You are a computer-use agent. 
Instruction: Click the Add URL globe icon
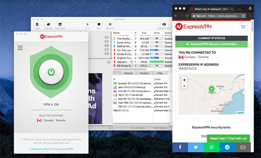pos(48,24)
